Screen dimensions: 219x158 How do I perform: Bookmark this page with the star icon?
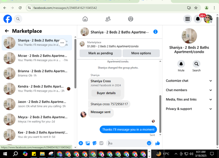coord(196,8)
